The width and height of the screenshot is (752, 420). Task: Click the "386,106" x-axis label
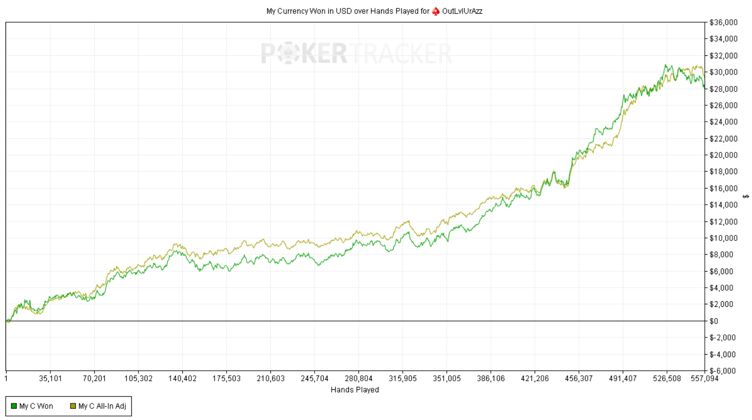click(x=491, y=378)
